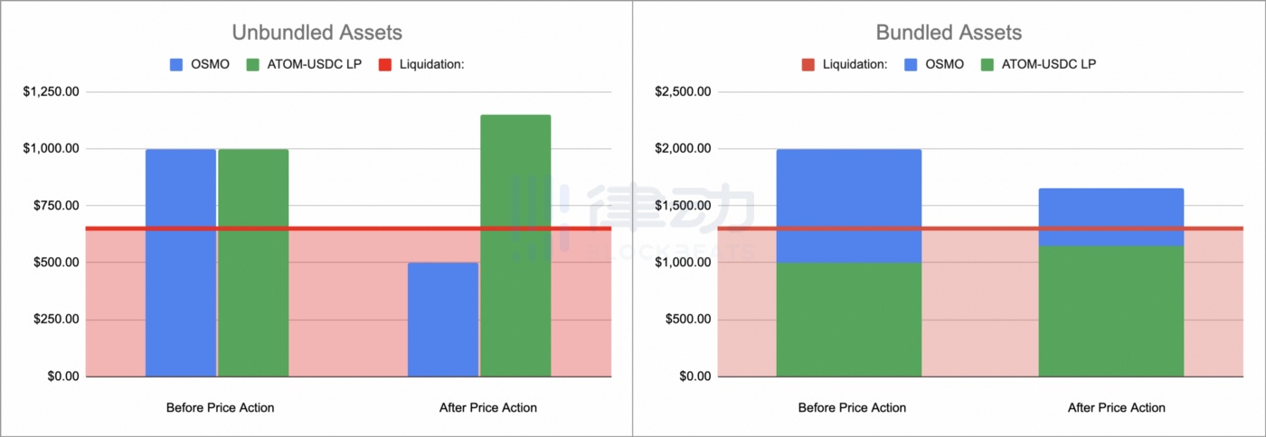
Task: Click the red Liquidation swatch in Bundled legend
Action: (x=808, y=64)
